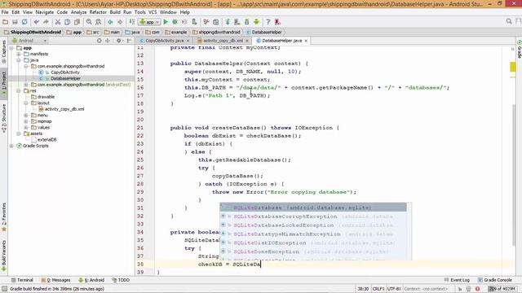522x293 pixels.
Task: Click the navigate Back arrow icon
Action: pyautogui.click(x=110, y=22)
